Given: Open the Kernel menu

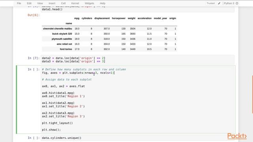Looking at the screenshot, I should coord(75,3).
